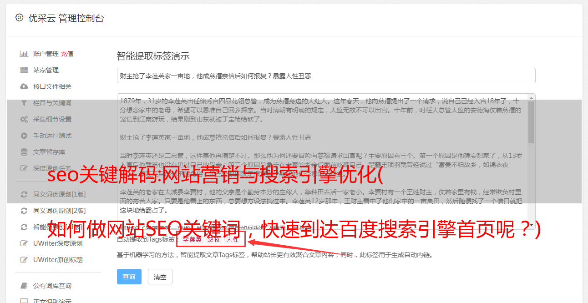Click the bar chart icon for 账户管理

click(24, 54)
